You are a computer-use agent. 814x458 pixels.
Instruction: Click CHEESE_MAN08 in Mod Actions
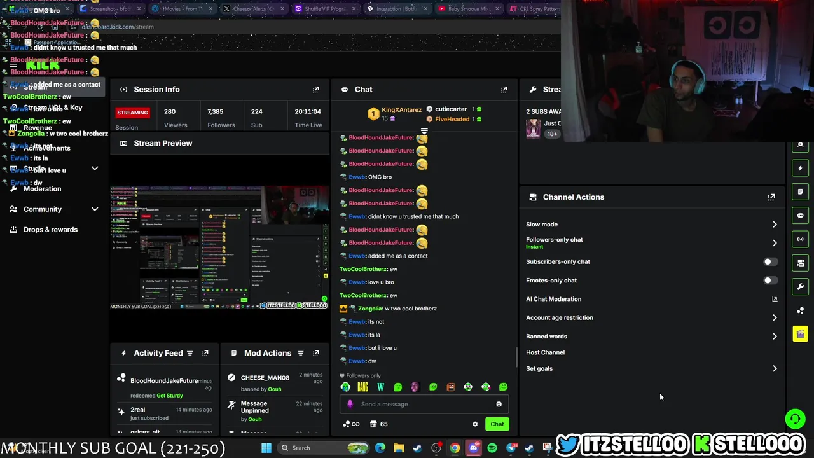tap(265, 378)
